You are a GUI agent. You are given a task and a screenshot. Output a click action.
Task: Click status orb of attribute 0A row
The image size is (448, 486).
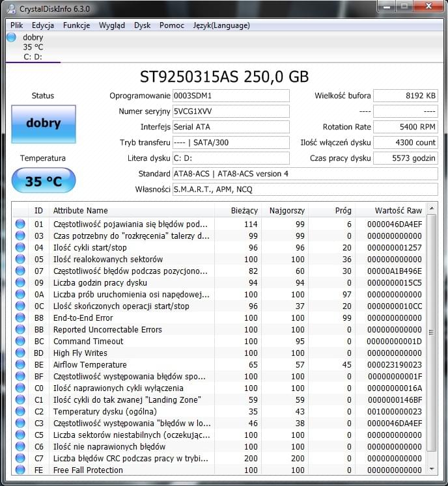point(20,294)
